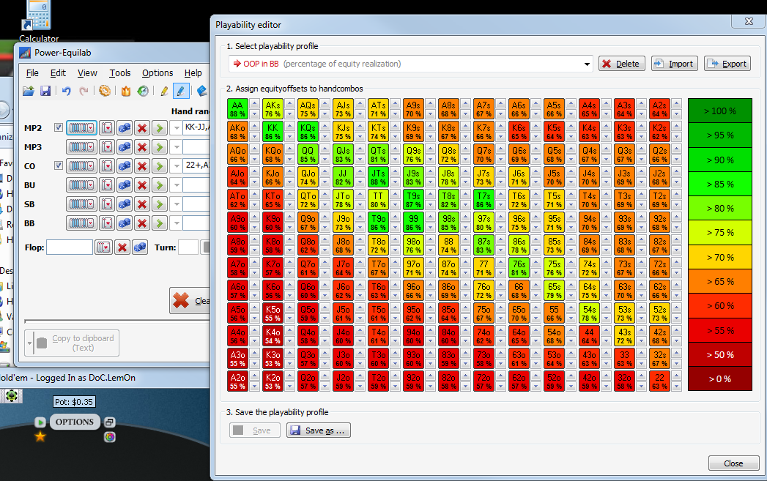Image resolution: width=767 pixels, height=481 pixels.
Task: Clear BB range with red X
Action: [x=142, y=223]
